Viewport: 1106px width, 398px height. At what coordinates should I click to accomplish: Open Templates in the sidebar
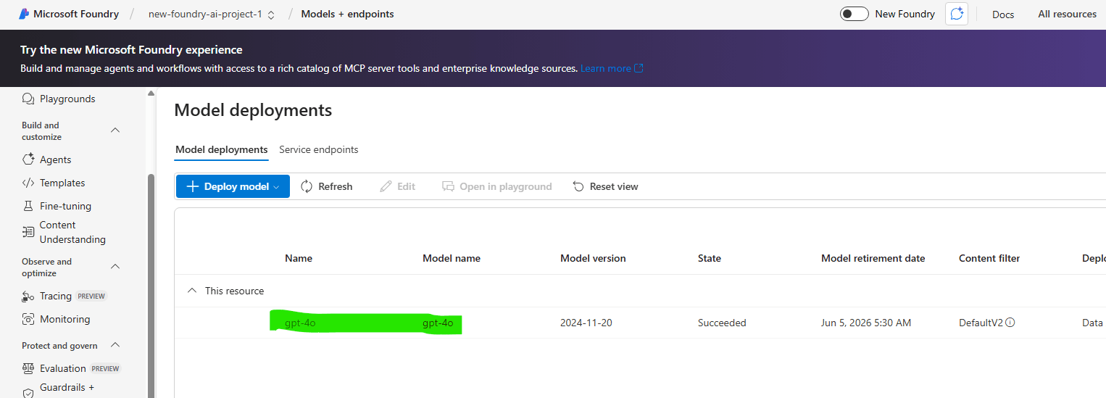tap(62, 183)
